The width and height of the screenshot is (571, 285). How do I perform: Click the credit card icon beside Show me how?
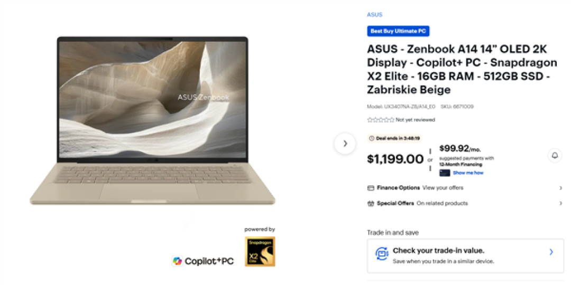coord(445,173)
